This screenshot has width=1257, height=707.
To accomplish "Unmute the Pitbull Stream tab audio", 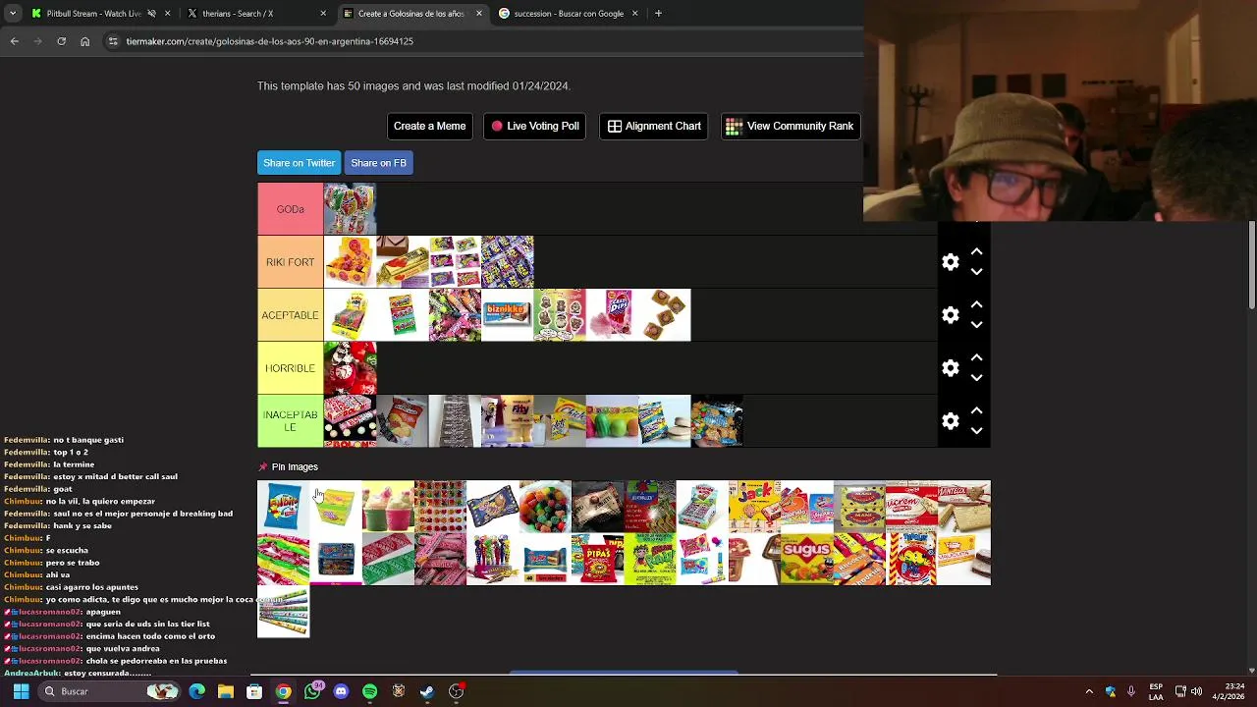I will [151, 14].
